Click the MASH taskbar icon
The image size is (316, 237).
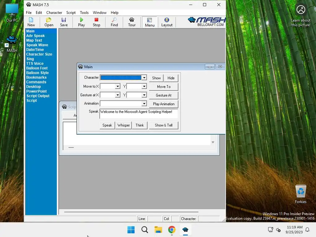pos(185,230)
